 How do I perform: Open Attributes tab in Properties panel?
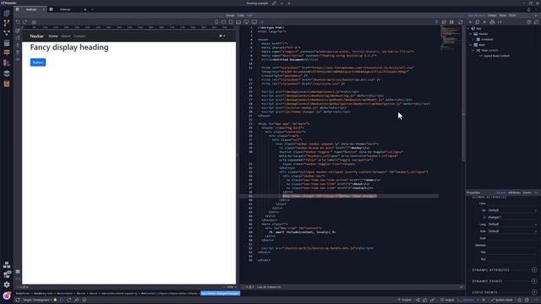pos(514,193)
